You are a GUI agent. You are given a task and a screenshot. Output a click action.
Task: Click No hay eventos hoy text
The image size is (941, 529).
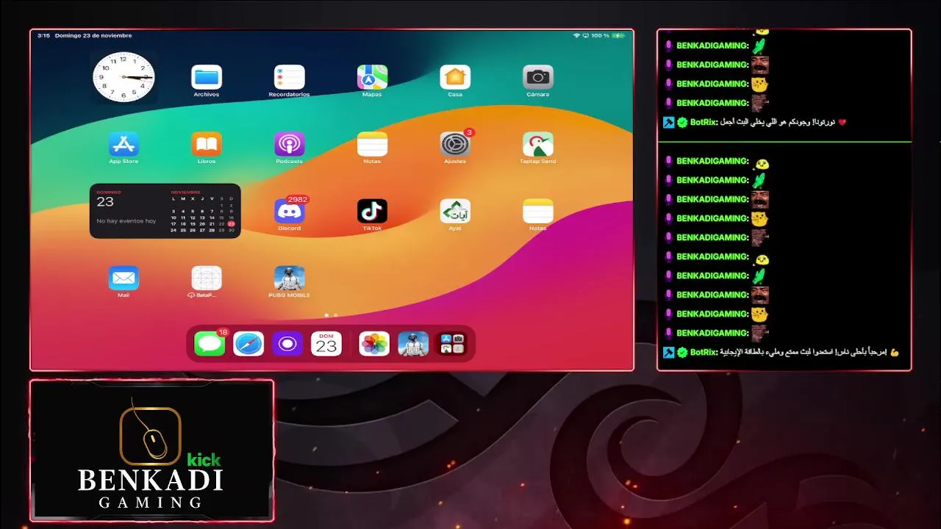pos(126,221)
